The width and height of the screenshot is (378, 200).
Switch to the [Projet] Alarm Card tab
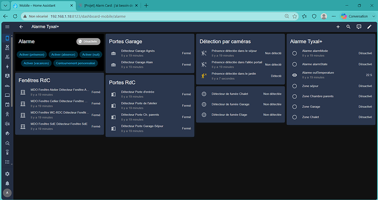108,5
